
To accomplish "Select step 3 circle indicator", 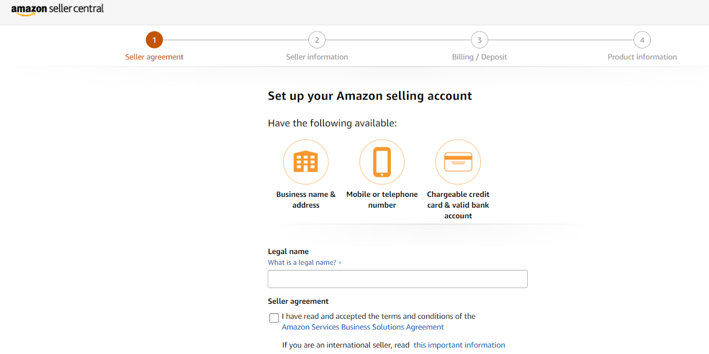I will [x=479, y=40].
